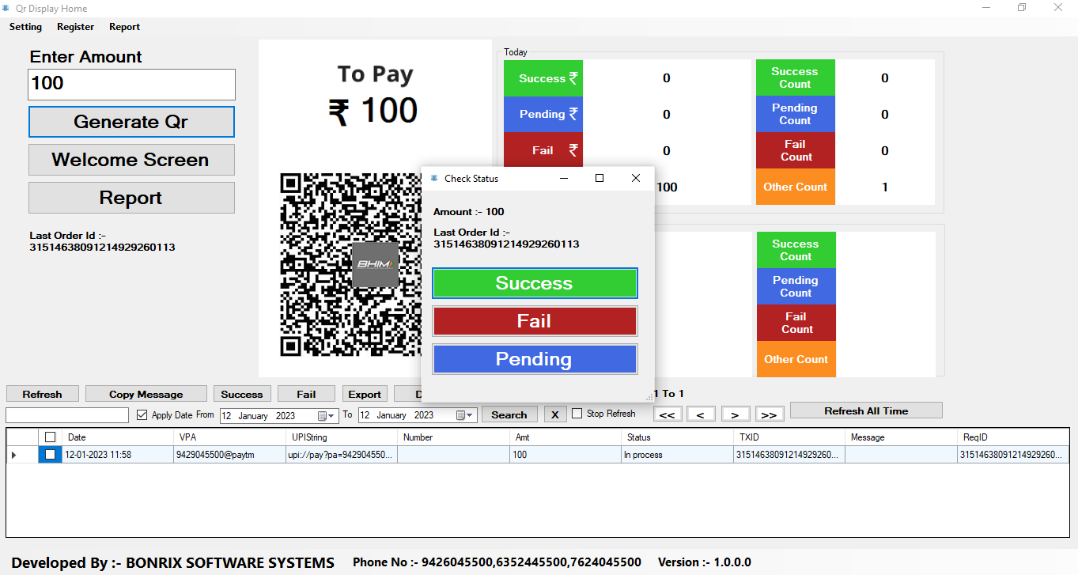Click the row selector arrow in the table

(13, 455)
